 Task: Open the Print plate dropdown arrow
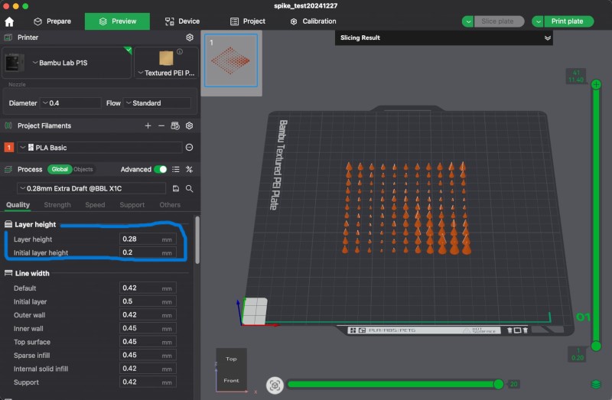[538, 21]
